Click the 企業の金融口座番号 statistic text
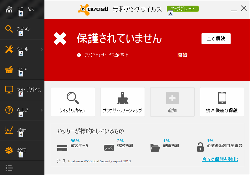The width and height of the screenshot is (250, 175). coord(225,145)
